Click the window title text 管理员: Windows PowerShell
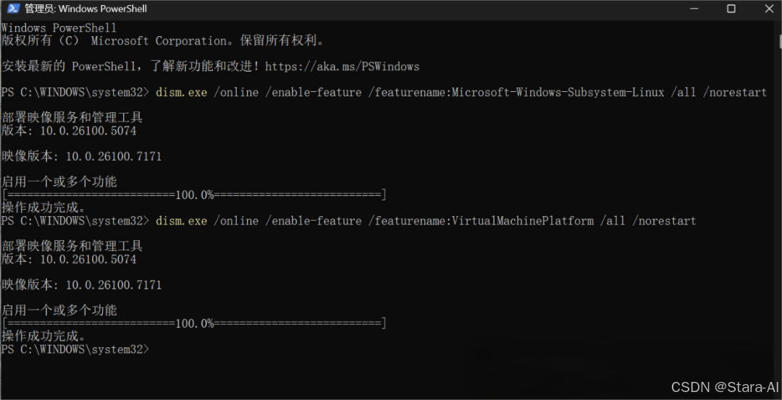 click(85, 9)
